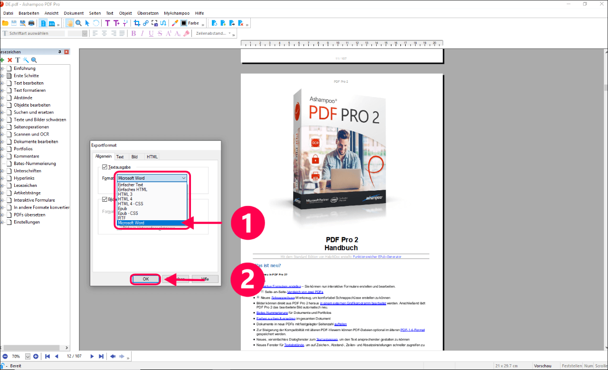The image size is (608, 370).
Task: Open the Bearbeiten menu
Action: pos(29,13)
